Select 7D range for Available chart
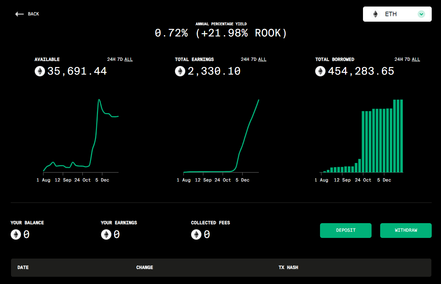Image resolution: width=441 pixels, height=284 pixels. coord(120,59)
